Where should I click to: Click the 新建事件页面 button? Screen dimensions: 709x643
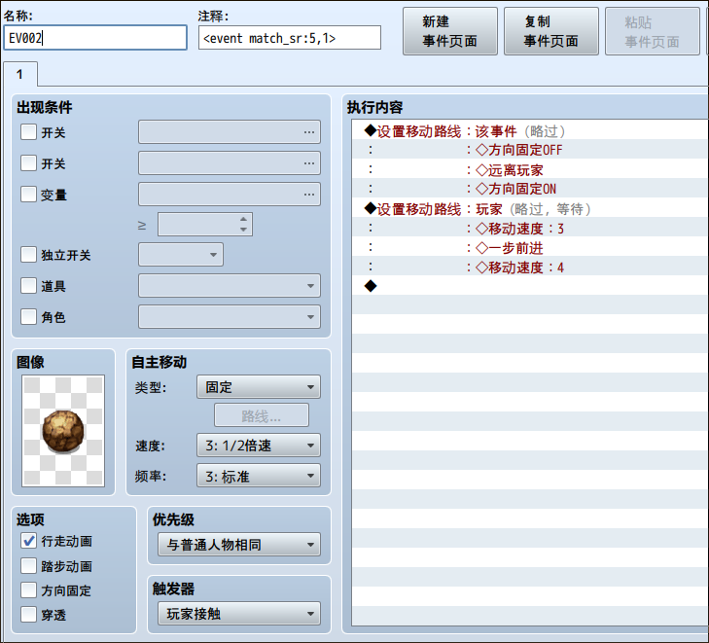pos(450,31)
